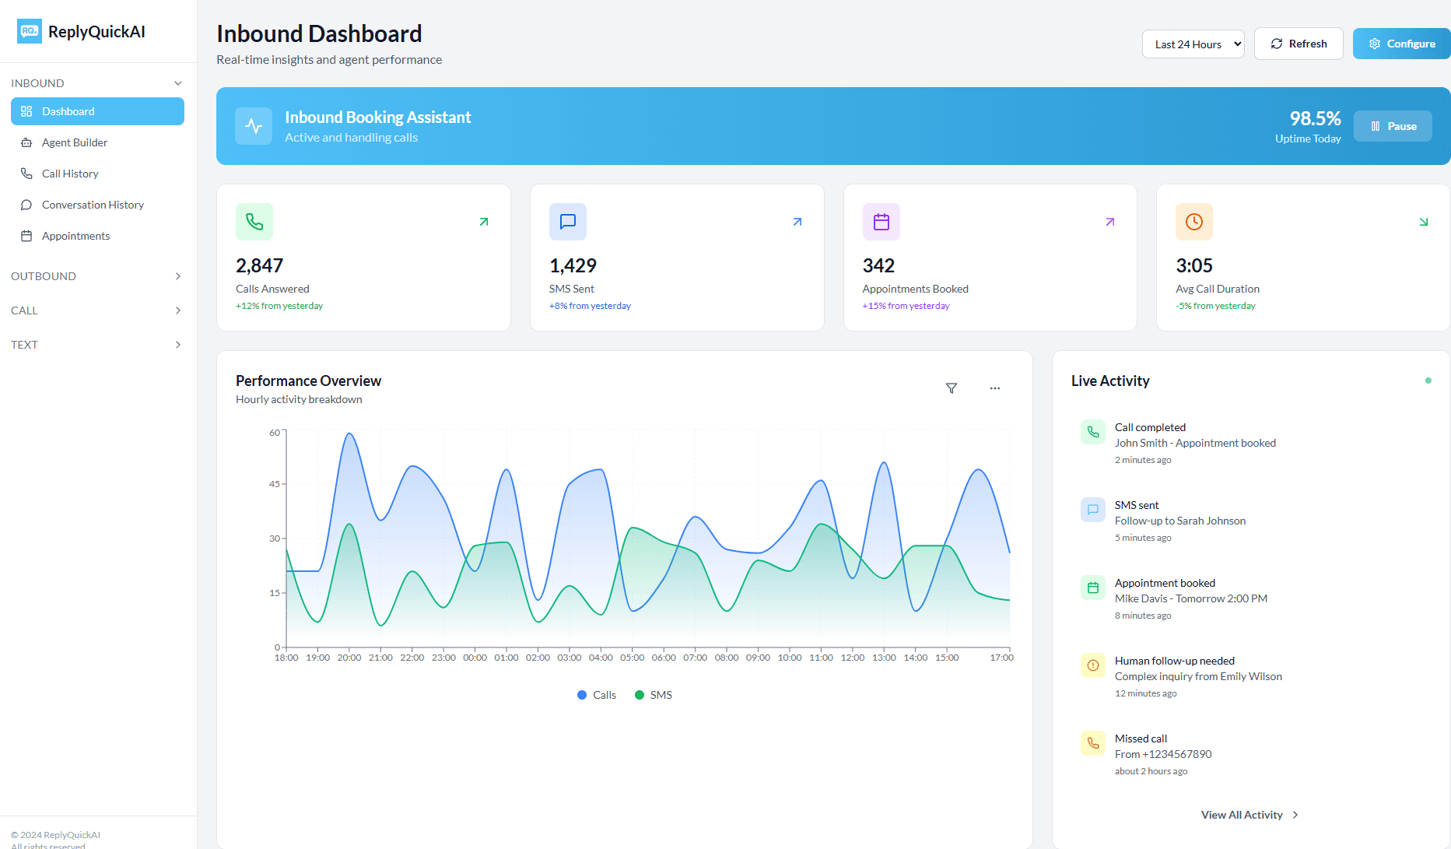Open View All Activity link
The width and height of the screenshot is (1451, 849).
pyautogui.click(x=1249, y=814)
